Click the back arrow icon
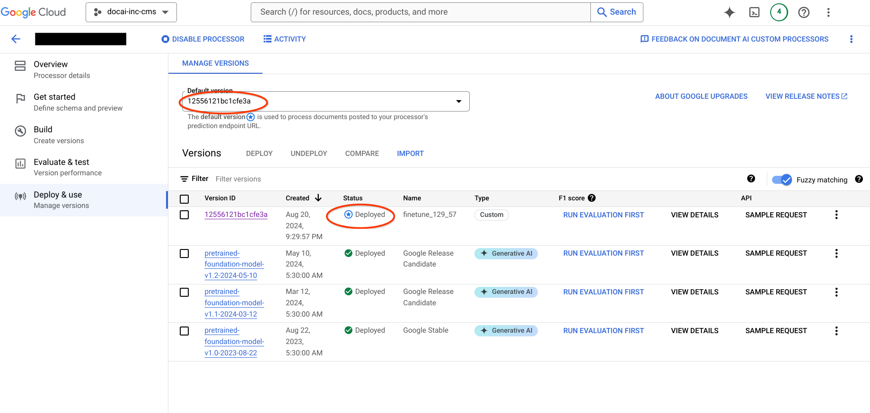Screen dimensions: 870x413 pos(16,39)
